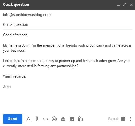135x126 pixels.
Task: Click the Quick question subject field
Action: [x=68, y=24]
